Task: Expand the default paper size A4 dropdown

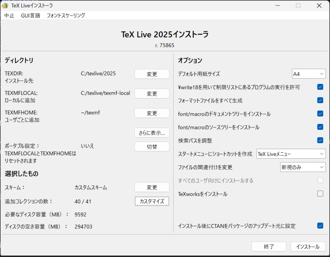Action: 309,74
